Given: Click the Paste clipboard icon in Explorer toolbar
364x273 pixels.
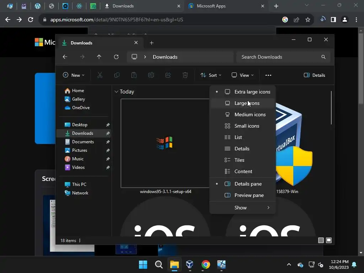Looking at the screenshot, I should tap(134, 75).
